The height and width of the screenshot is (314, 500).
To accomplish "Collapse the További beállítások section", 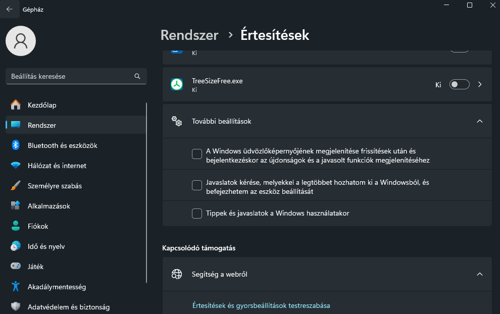I will [480, 121].
